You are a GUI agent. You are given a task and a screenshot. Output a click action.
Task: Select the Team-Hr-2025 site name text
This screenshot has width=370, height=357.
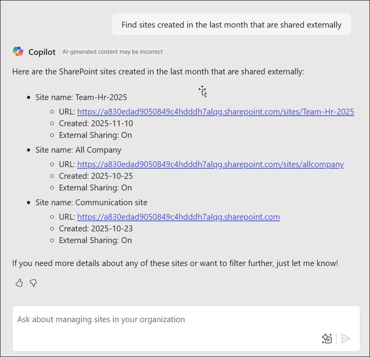(81, 97)
